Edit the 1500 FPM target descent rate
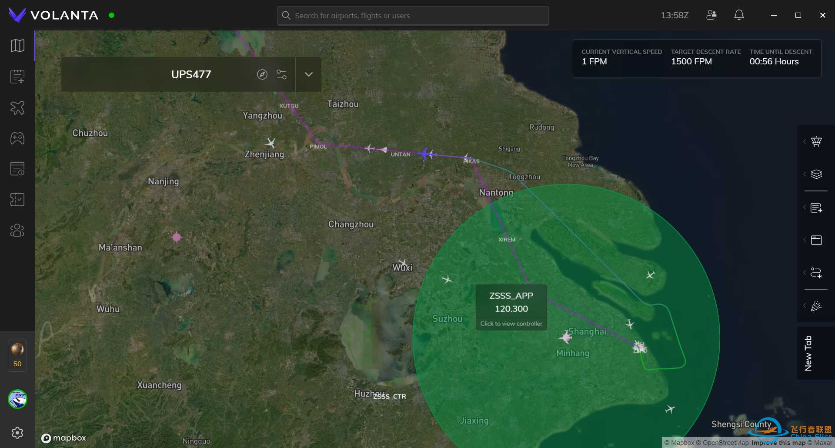 691,62
